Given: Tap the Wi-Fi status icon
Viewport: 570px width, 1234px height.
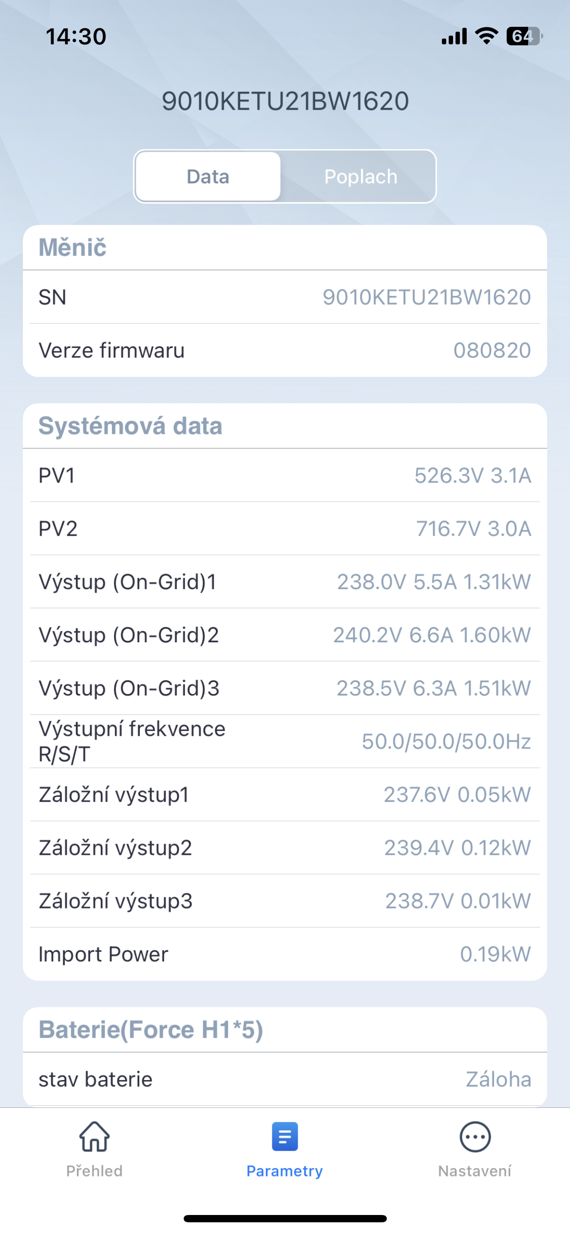Looking at the screenshot, I should point(486,36).
